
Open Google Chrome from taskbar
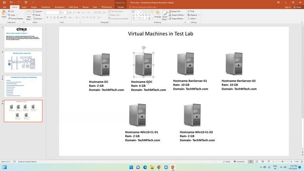[159, 167]
